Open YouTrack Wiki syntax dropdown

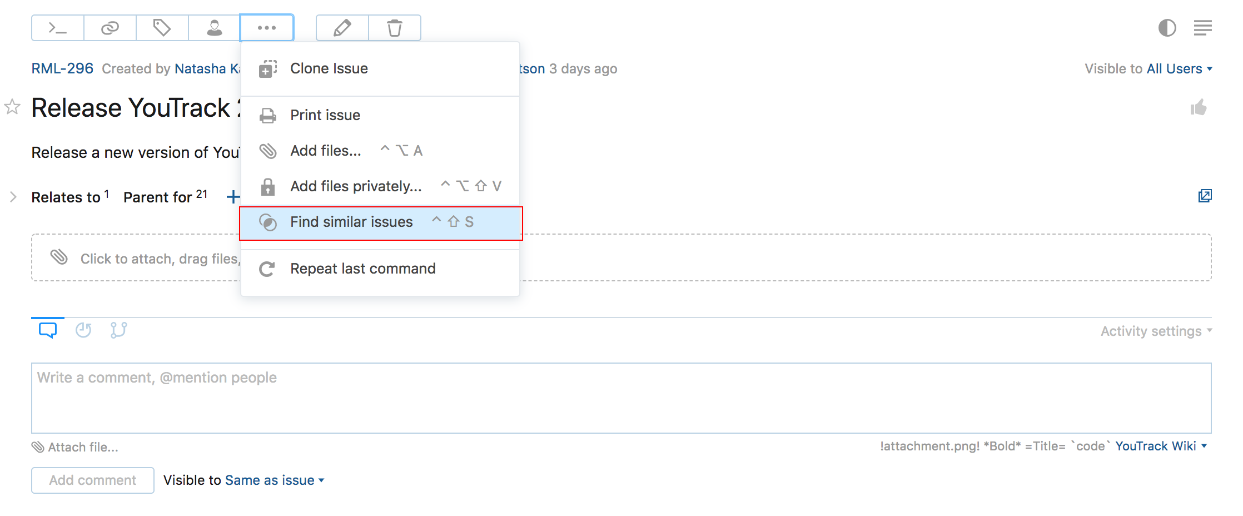coord(1161,446)
